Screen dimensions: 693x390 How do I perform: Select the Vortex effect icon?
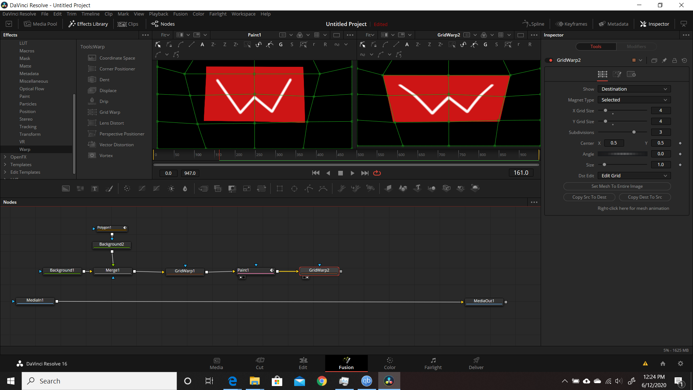[x=92, y=156]
